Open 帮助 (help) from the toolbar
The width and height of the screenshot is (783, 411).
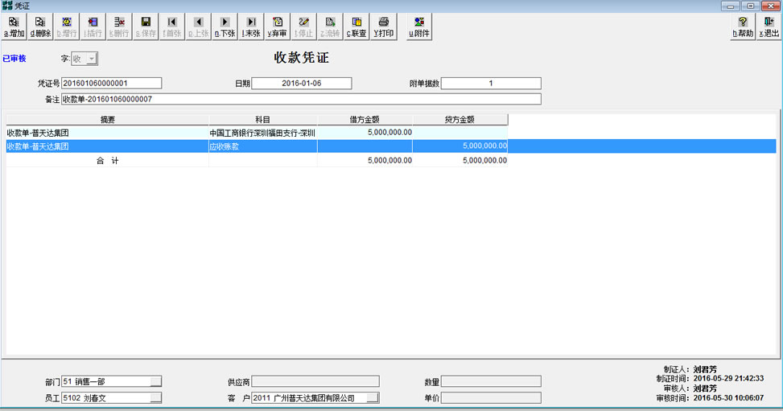coord(743,27)
